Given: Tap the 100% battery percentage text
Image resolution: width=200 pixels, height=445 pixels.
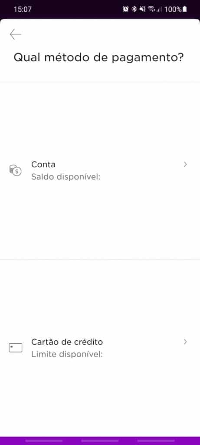Looking at the screenshot, I should (x=173, y=9).
